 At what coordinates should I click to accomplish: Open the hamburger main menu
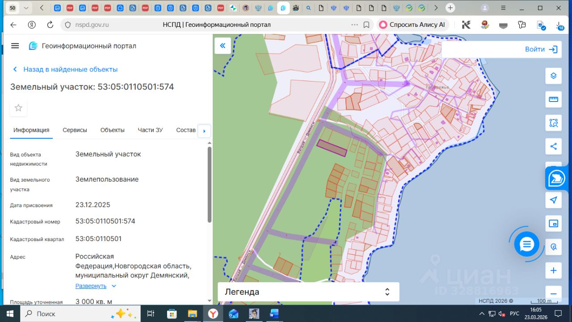[x=15, y=46]
